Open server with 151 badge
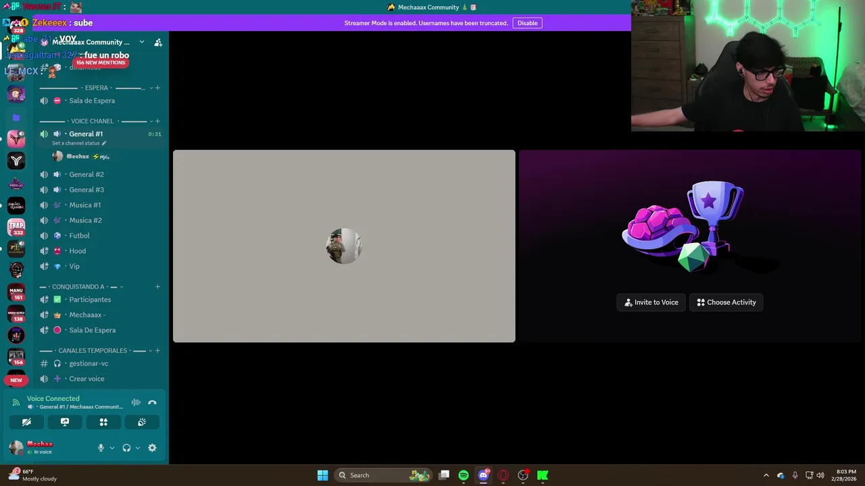865x486 pixels. 16,292
